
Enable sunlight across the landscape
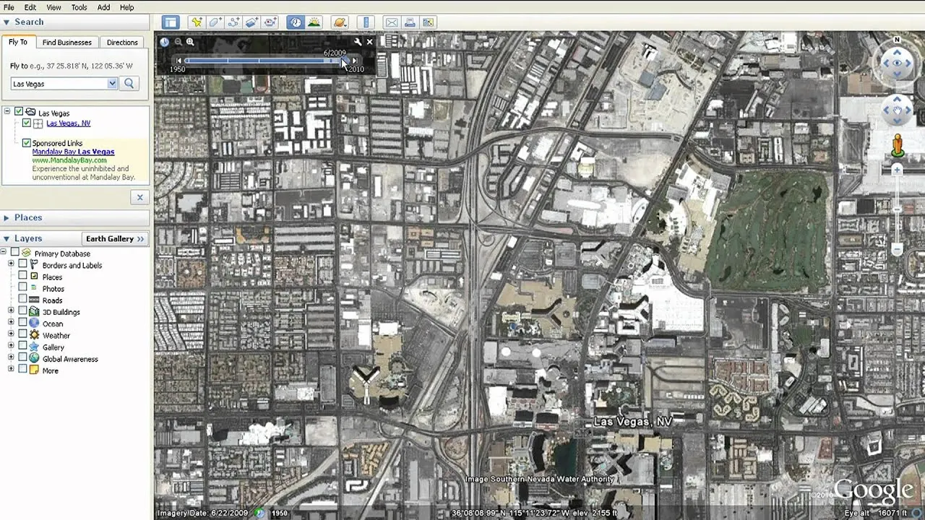click(314, 22)
